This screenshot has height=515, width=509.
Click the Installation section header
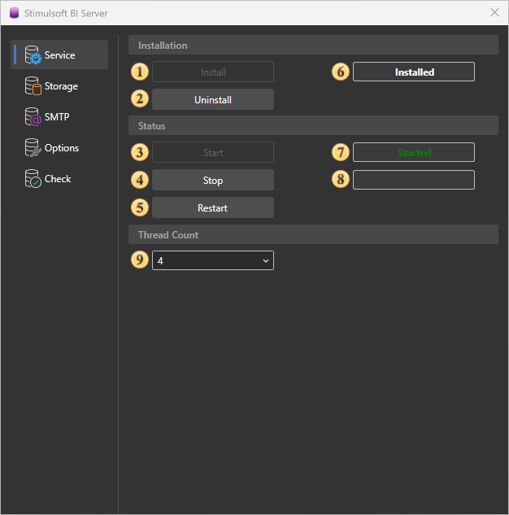click(x=313, y=45)
